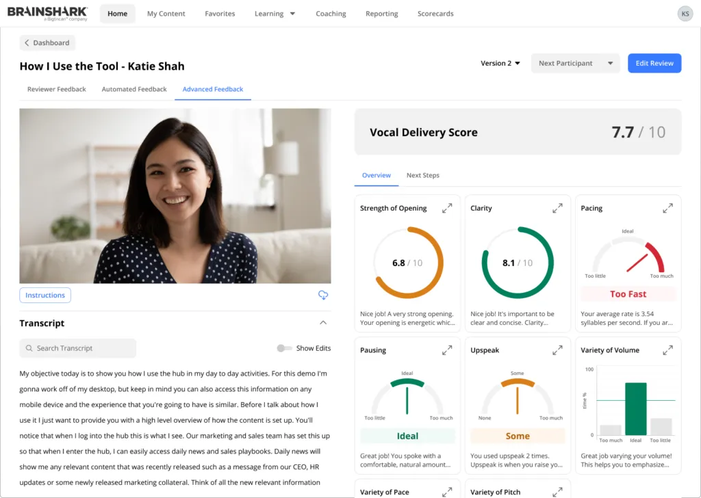Click the 'Too Fast' pacing label
The height and width of the screenshot is (498, 701).
pos(628,294)
